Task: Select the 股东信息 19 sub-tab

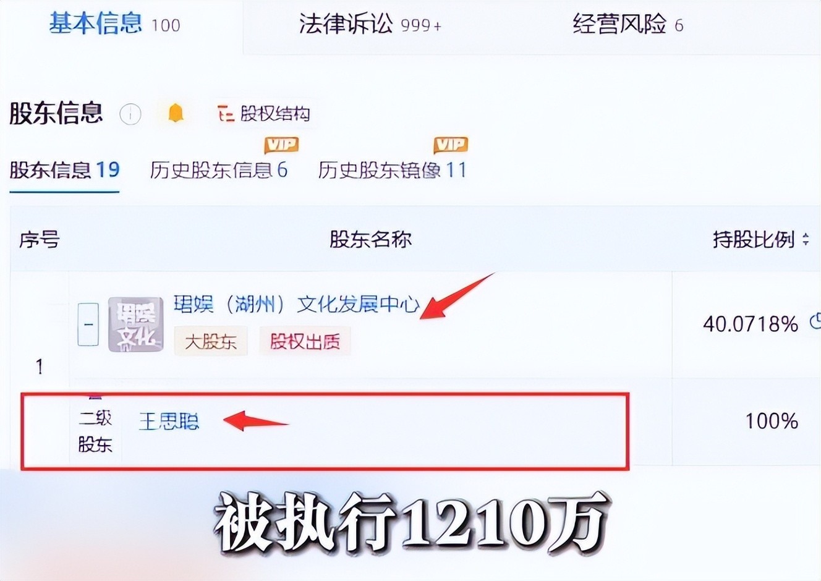Action: [64, 170]
